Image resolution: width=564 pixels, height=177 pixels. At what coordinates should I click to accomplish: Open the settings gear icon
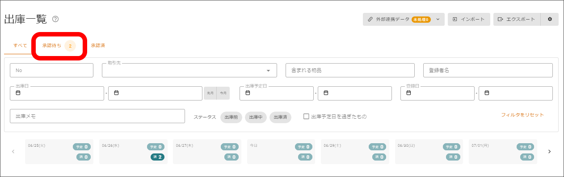550,19
